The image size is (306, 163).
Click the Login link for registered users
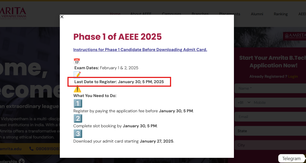(x=293, y=76)
